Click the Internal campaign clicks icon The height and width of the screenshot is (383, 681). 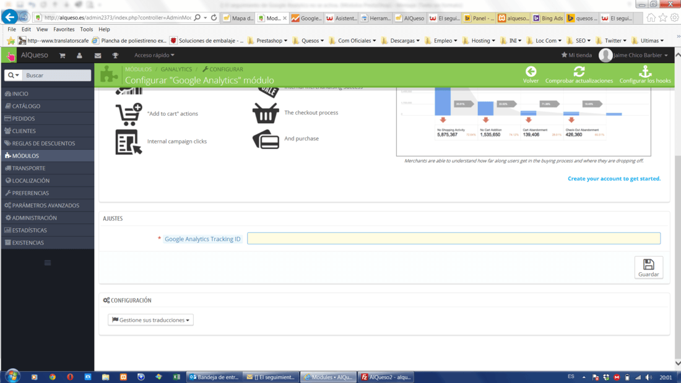tap(129, 142)
